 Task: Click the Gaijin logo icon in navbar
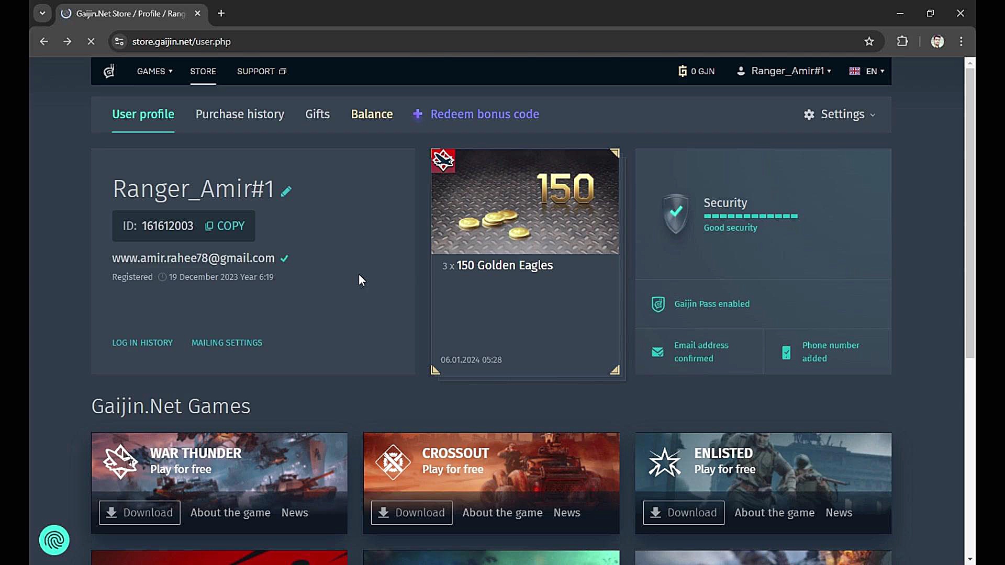[x=109, y=71]
